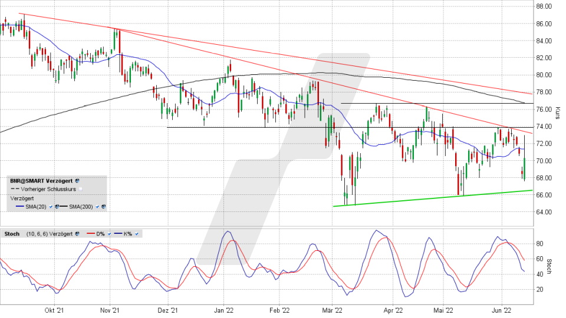Click the SMA(200) label
The image size is (566, 318).
[81, 207]
